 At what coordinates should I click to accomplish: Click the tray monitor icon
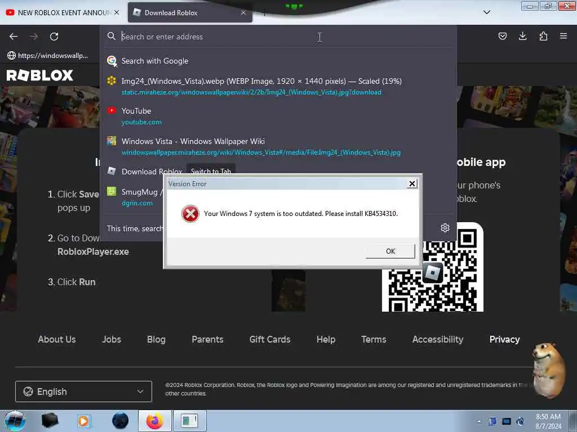507,421
